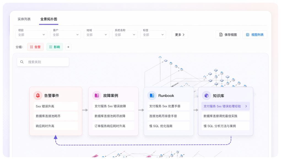281x160 pixels.
Task: Expand 更多 filters
Action: (180, 34)
